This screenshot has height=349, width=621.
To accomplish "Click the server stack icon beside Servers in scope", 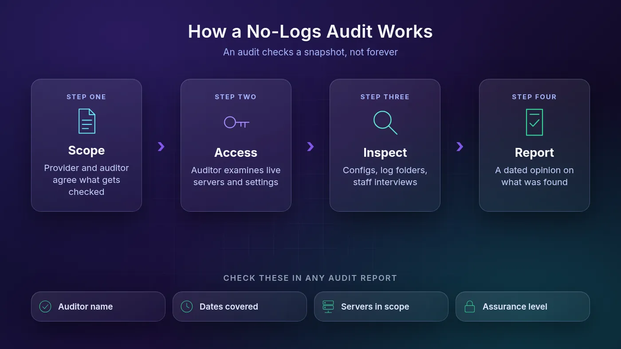I will click(328, 306).
